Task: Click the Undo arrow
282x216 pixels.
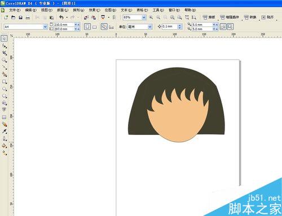Action: (61, 17)
